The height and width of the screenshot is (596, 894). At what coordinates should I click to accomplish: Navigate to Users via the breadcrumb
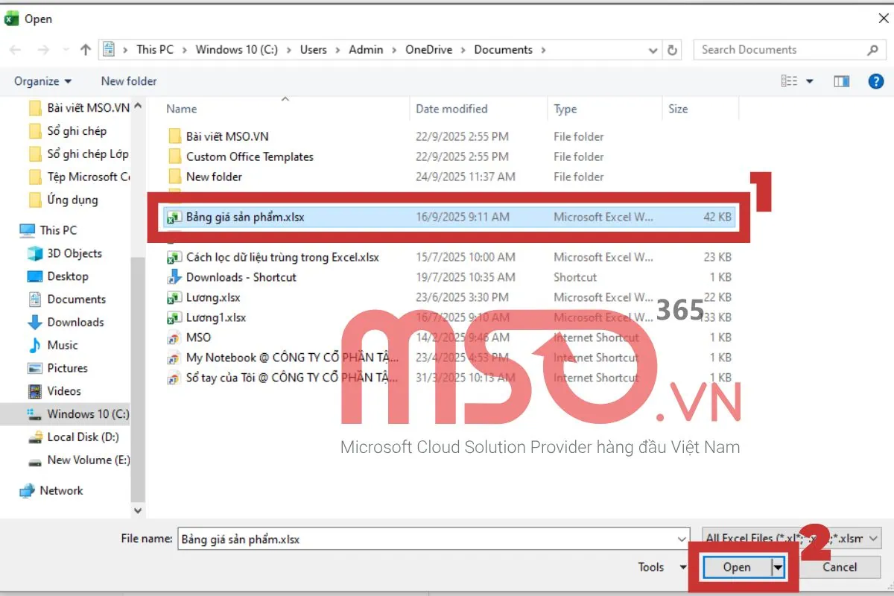point(313,49)
